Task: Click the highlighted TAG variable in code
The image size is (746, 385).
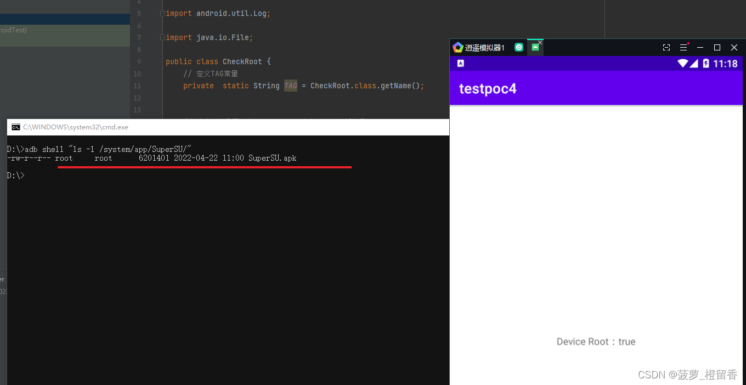Action: click(291, 86)
